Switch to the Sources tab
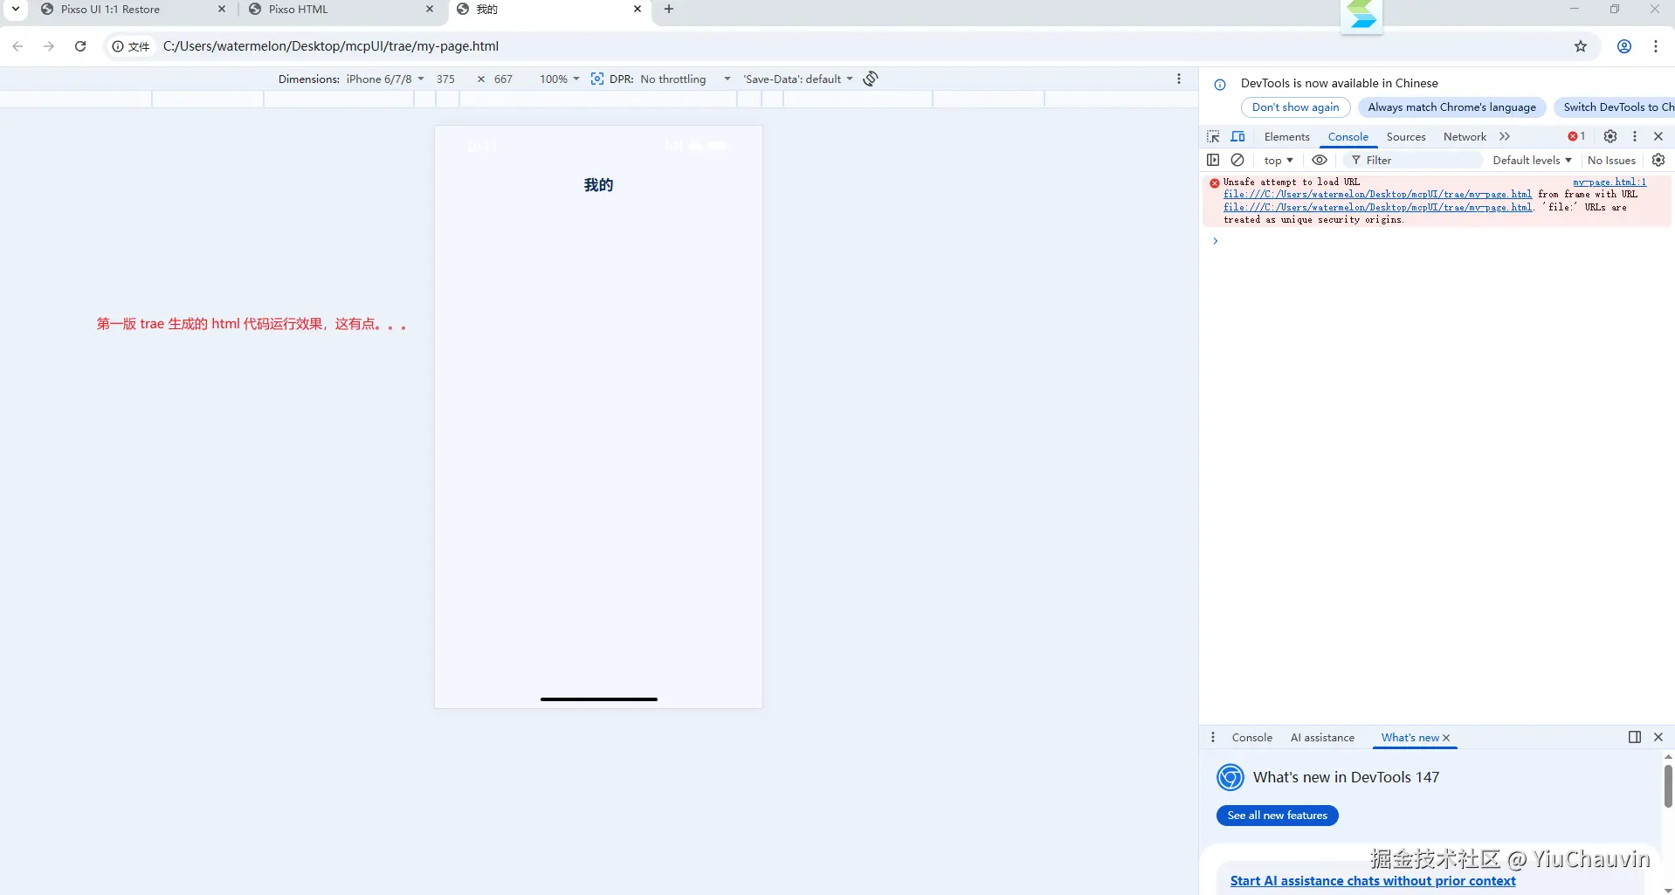Screen dimensions: 1675x895 tap(1405, 136)
